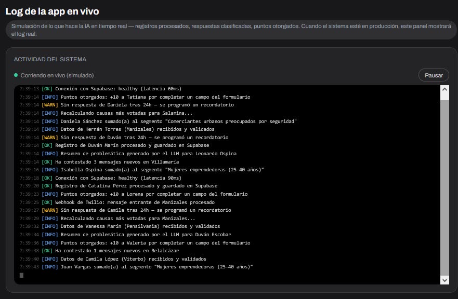Click the log scrollbar down arrow
Screen dimensions: 458x299
[x=444, y=280]
